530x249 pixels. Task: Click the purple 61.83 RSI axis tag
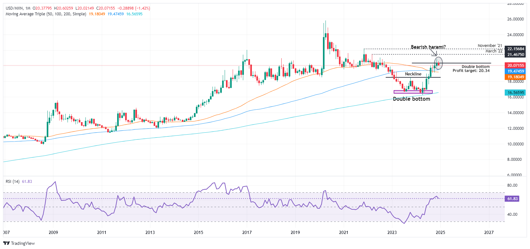coord(512,199)
